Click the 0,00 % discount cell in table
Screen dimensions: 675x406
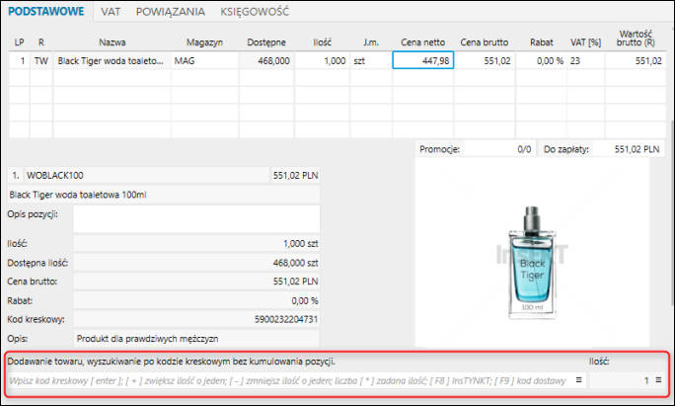click(x=541, y=61)
